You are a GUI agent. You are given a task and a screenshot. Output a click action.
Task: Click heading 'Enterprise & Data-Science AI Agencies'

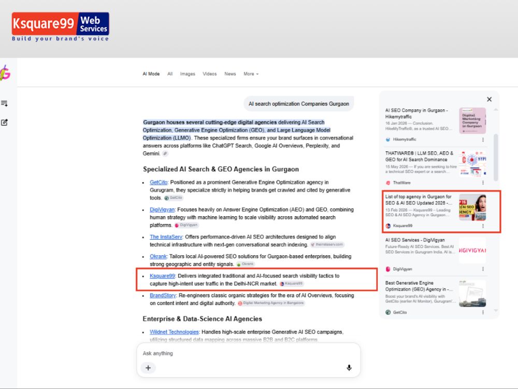[x=202, y=319]
